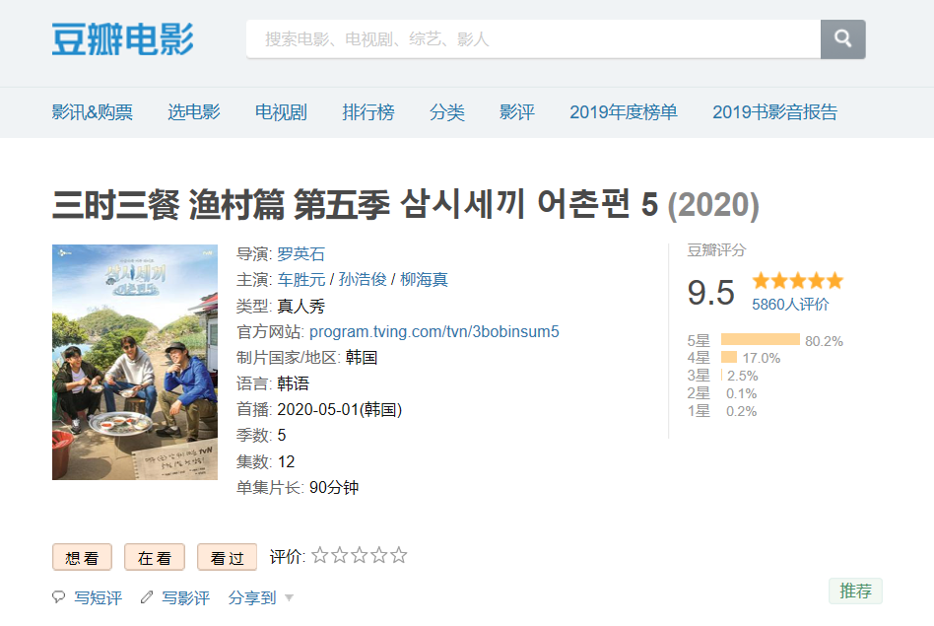
Task: Rate one star in 评价 row
Action: (x=320, y=556)
